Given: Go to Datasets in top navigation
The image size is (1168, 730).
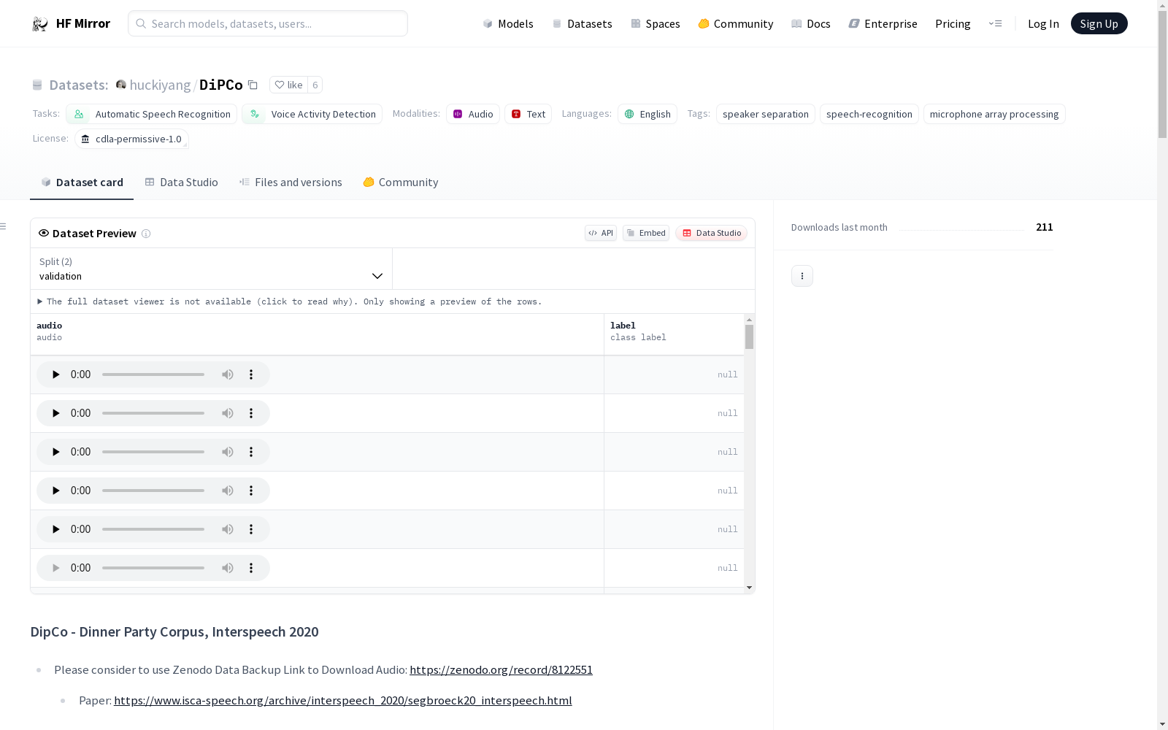Looking at the screenshot, I should pos(582,24).
